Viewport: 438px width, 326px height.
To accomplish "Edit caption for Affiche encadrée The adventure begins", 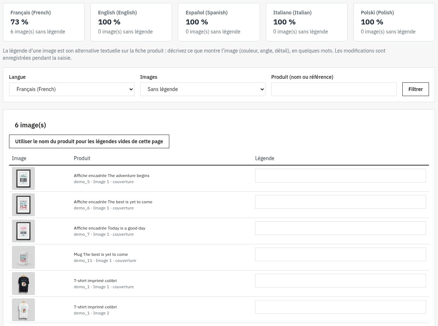I will 340,176.
